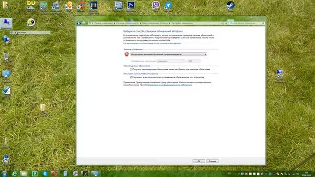This screenshot has width=315, height=177.
Task: Open the link about automatic updates help
Action: click(x=152, y=43)
